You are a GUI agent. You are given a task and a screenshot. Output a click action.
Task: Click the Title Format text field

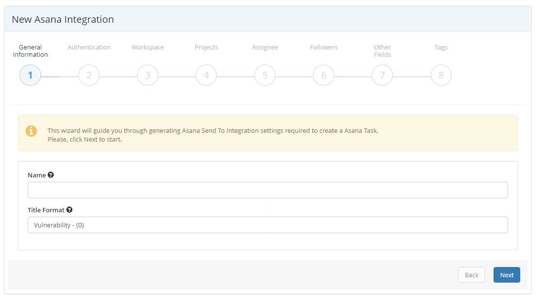(268, 224)
